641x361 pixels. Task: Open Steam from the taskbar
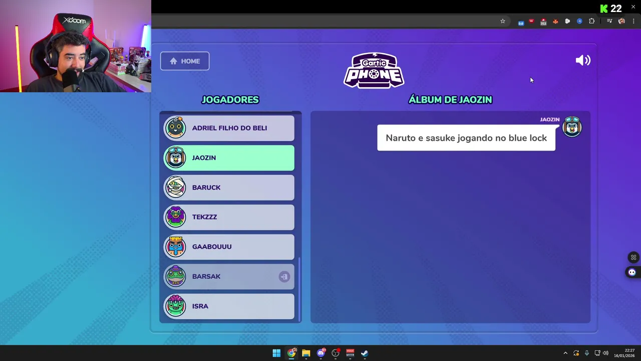point(365,353)
